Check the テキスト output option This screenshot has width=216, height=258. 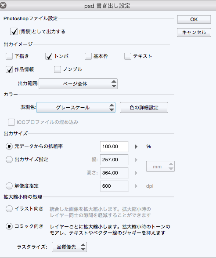[x=128, y=56]
